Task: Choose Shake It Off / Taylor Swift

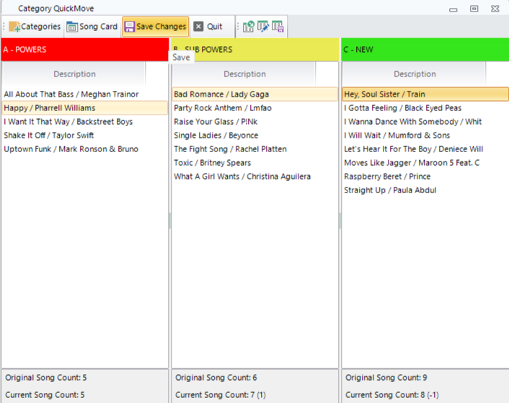Action: pyautogui.click(x=49, y=136)
